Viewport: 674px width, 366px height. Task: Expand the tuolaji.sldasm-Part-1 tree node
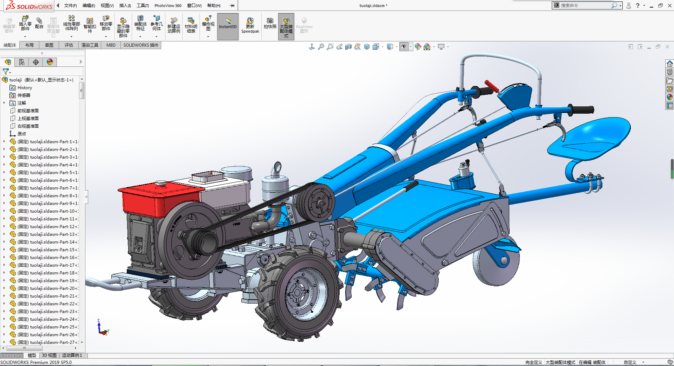click(4, 142)
